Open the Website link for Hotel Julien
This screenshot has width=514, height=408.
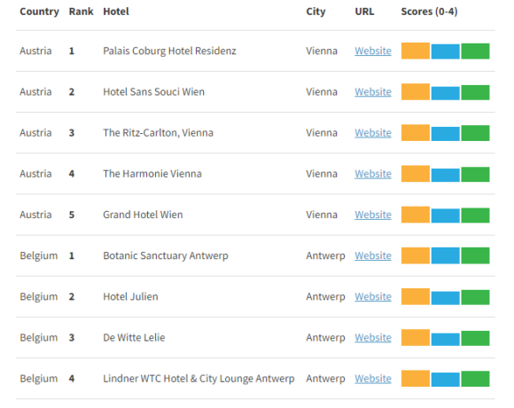(x=373, y=297)
